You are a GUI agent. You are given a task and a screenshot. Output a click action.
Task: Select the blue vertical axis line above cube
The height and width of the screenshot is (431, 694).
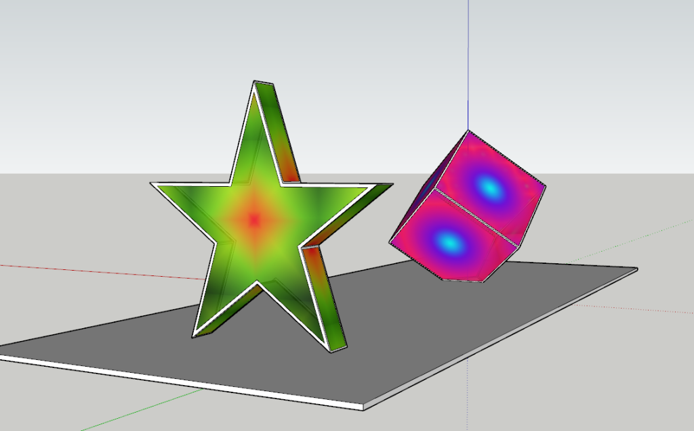[x=468, y=61]
